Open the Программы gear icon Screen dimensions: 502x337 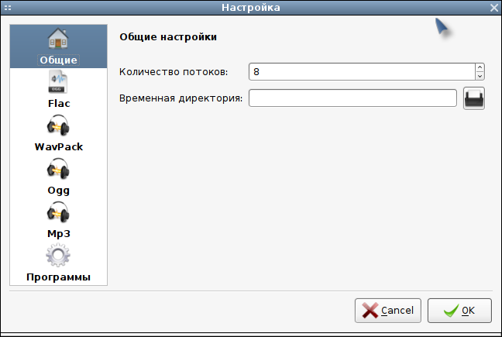[58, 255]
